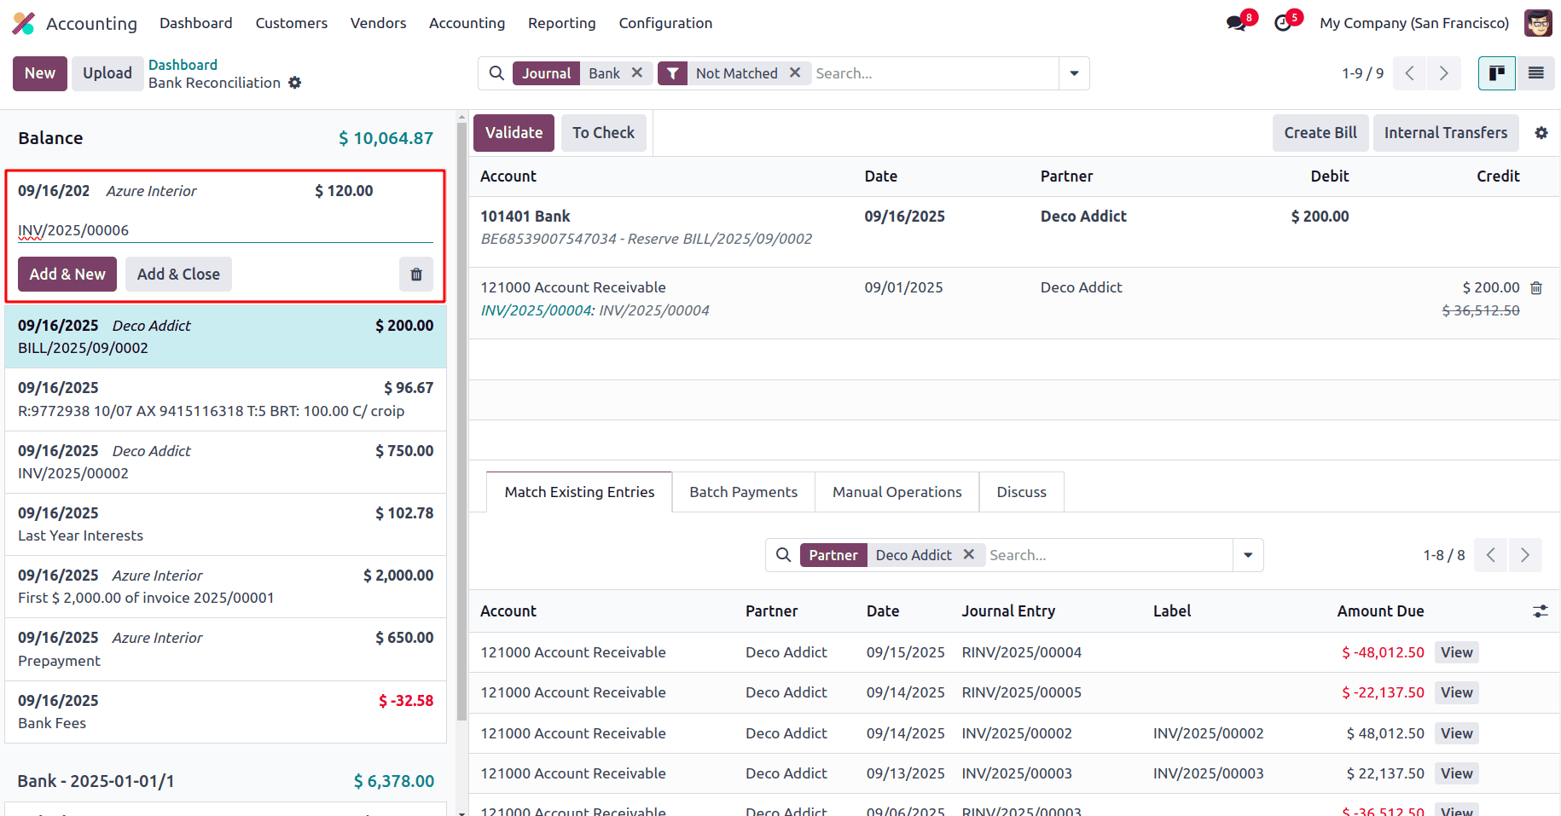Open settings gear beside Bank Reconciliation breadcrumb
This screenshot has width=1561, height=816.
295,83
